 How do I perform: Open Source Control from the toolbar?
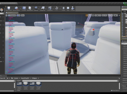coord(16,9)
